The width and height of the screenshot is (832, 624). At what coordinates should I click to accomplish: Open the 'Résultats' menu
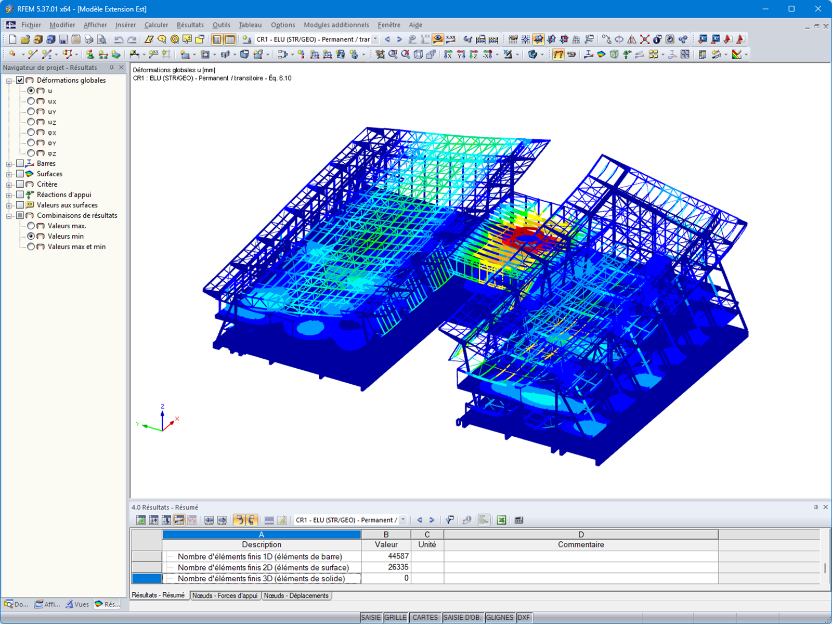point(190,25)
